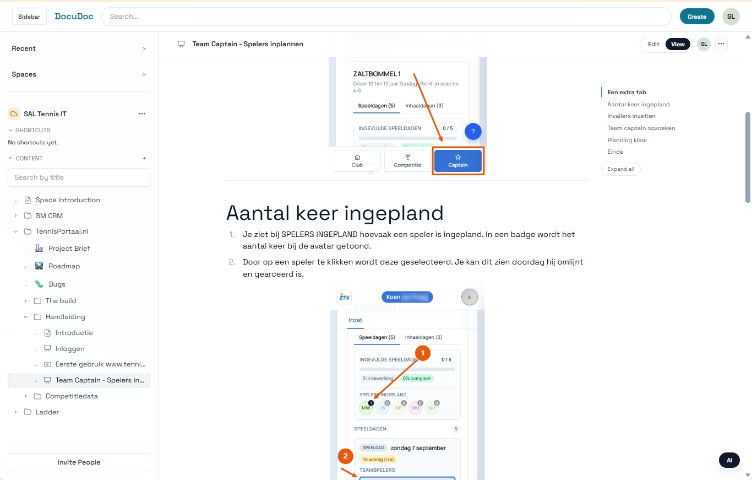Open the AI assistant
The image size is (752, 480).
[729, 460]
